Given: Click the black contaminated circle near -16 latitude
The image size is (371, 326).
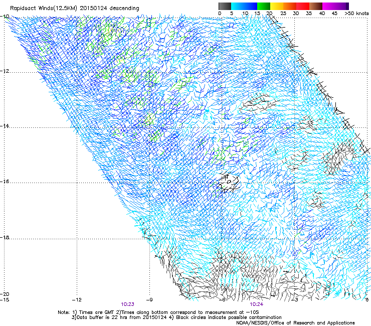Looking at the screenshot, I should (229, 182).
